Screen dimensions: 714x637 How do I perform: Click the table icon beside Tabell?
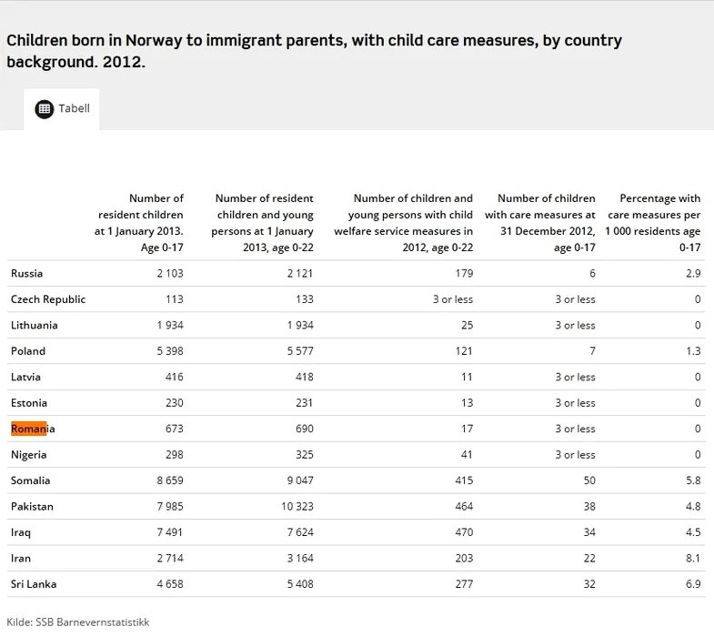coord(45,109)
